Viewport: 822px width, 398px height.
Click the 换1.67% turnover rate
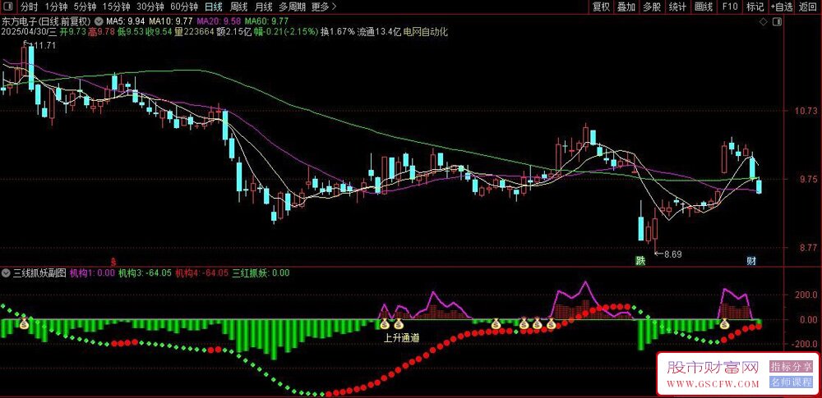tap(338, 32)
